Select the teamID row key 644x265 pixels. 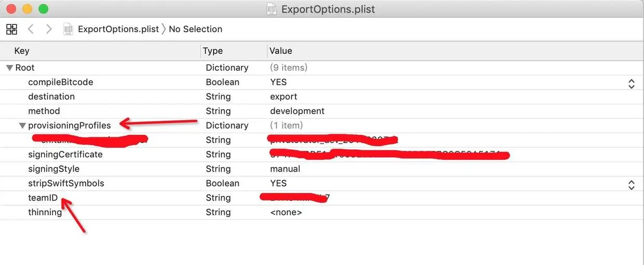coord(43,198)
